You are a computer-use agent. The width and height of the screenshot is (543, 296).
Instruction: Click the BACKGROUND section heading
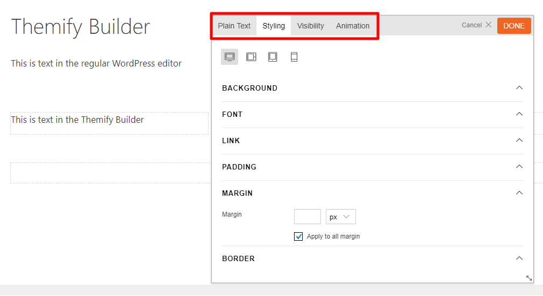click(x=249, y=88)
